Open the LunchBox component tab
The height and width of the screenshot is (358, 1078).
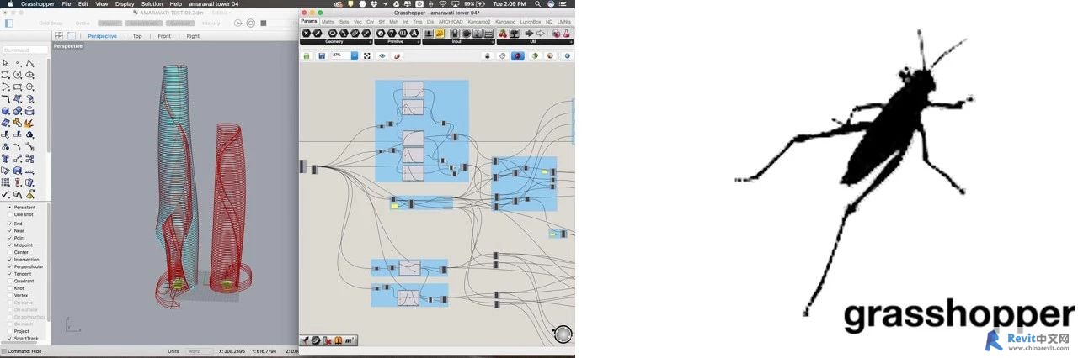(x=531, y=21)
